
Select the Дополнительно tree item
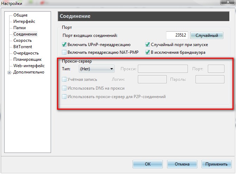tap(29, 72)
